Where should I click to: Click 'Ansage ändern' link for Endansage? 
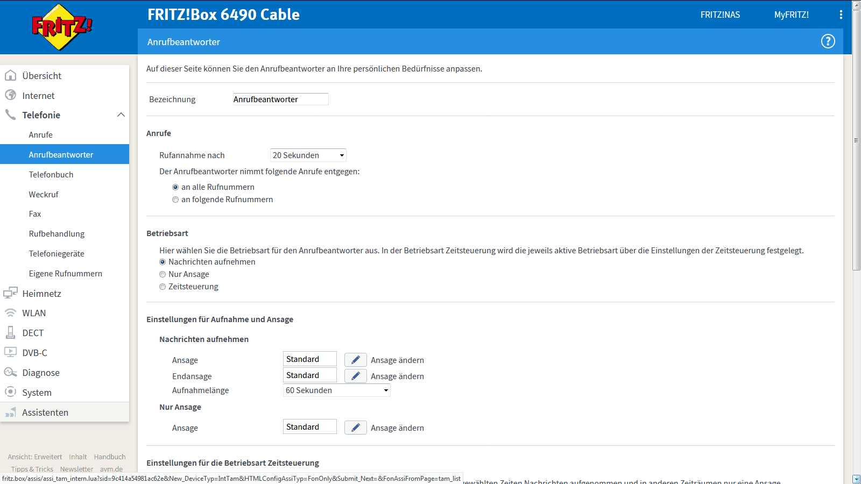click(x=397, y=376)
